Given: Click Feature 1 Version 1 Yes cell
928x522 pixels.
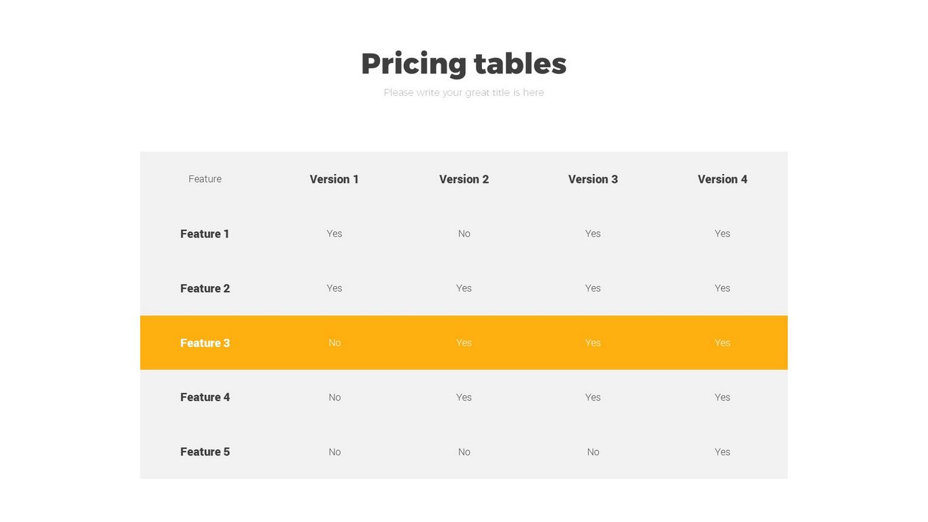Looking at the screenshot, I should point(334,234).
